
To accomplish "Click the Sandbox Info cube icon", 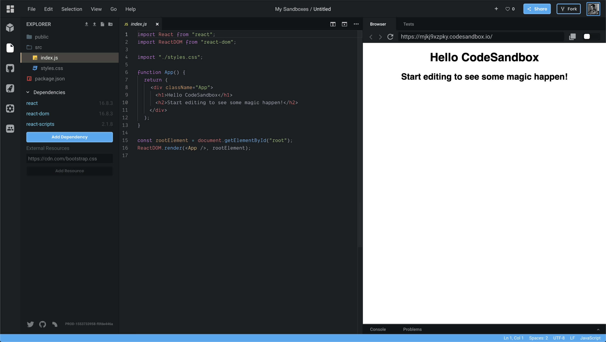I will (x=10, y=28).
